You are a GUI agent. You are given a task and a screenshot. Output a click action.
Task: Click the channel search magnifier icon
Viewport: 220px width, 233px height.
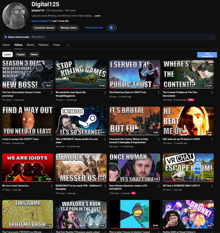[x=68, y=45]
